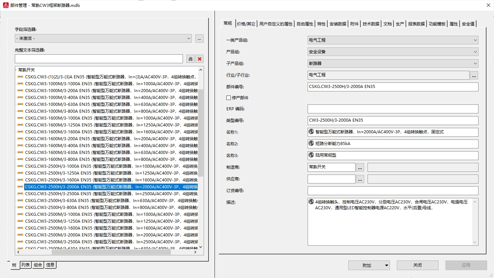Viewport: 494px width, 278px height.
Task: Click browse button next to 供应商 field
Action: point(360,179)
